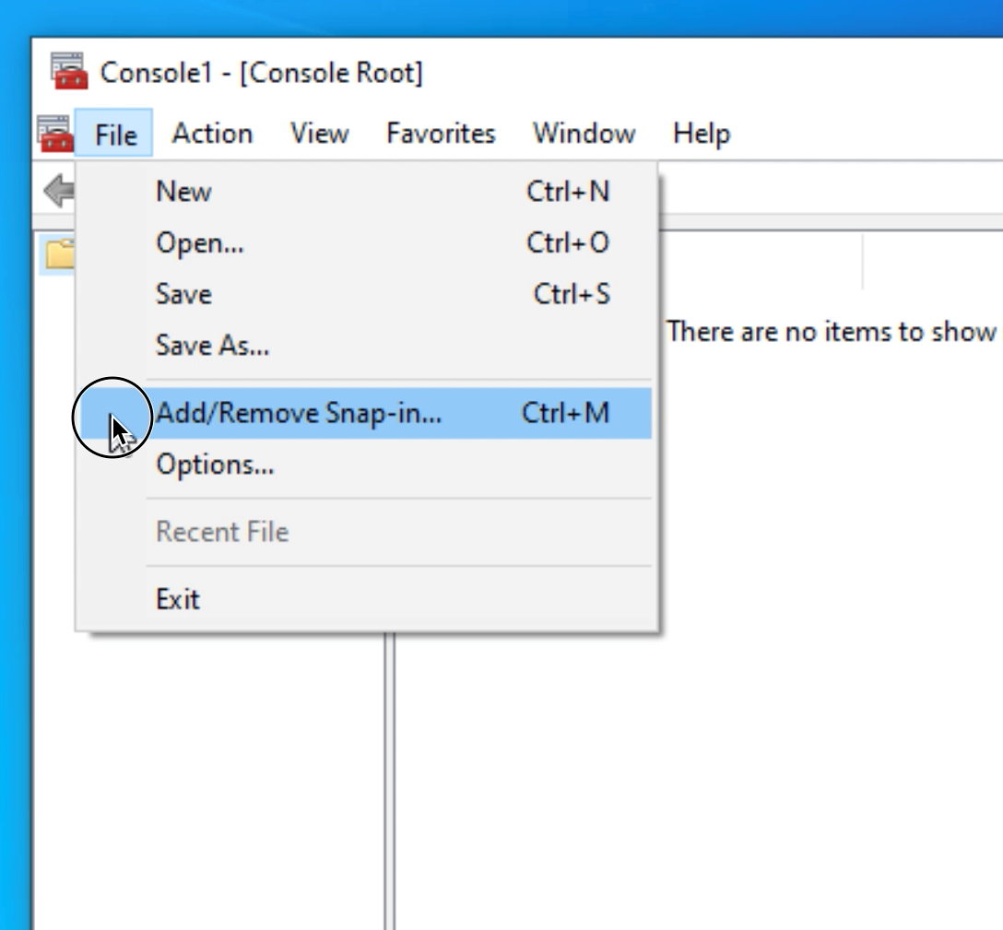
Task: Open the Help menu
Action: (x=701, y=135)
